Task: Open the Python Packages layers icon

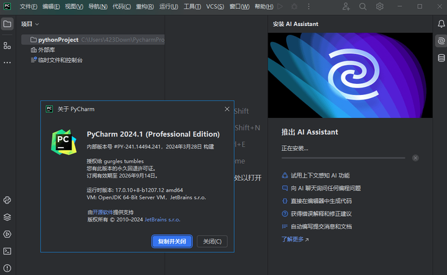Action: point(7,217)
